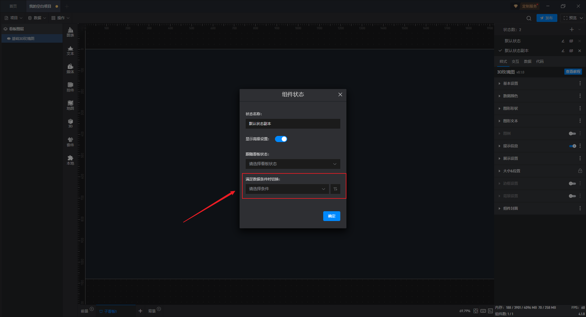Viewport: 586px width, 317px height.
Task: Switch to the 代码 tab
Action: [x=540, y=62]
